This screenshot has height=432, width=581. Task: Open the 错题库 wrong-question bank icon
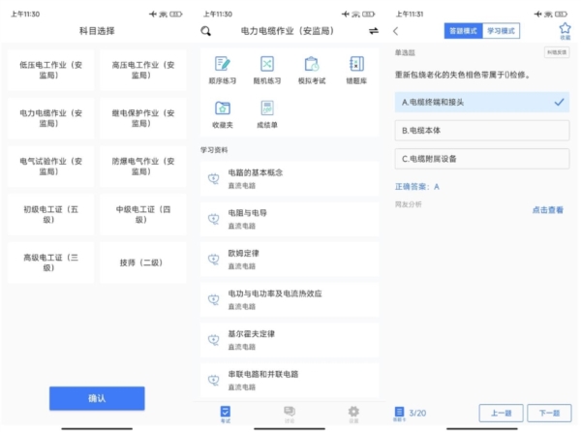click(x=356, y=64)
